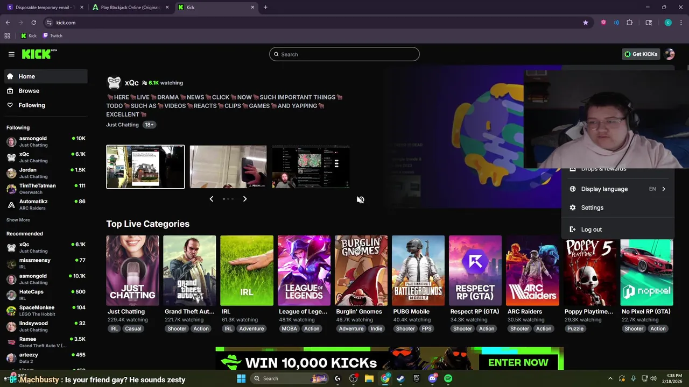Reload the page in Chrome

33,23
